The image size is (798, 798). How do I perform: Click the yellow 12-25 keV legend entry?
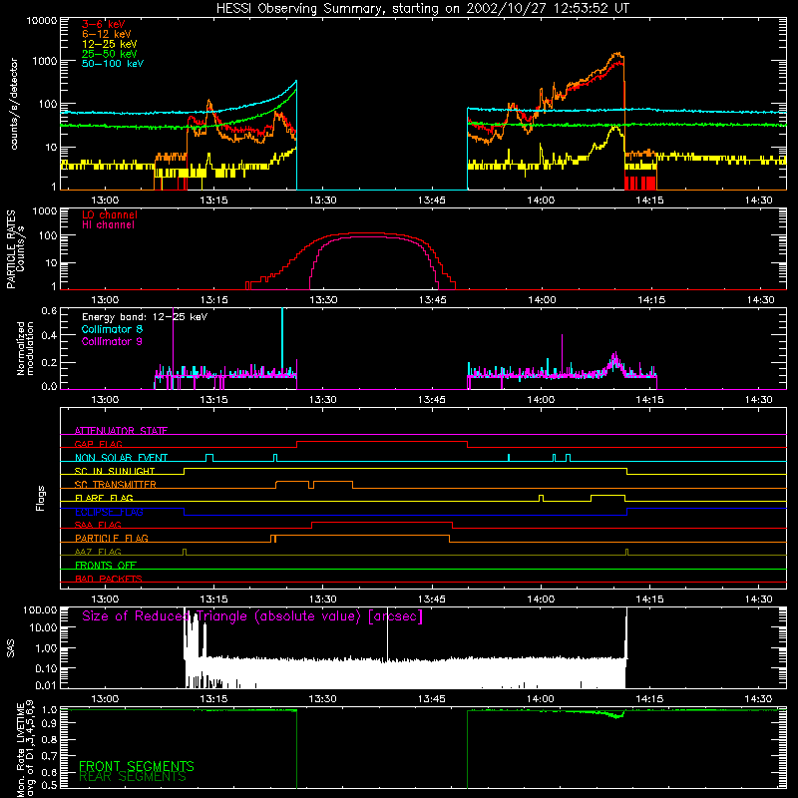click(110, 44)
